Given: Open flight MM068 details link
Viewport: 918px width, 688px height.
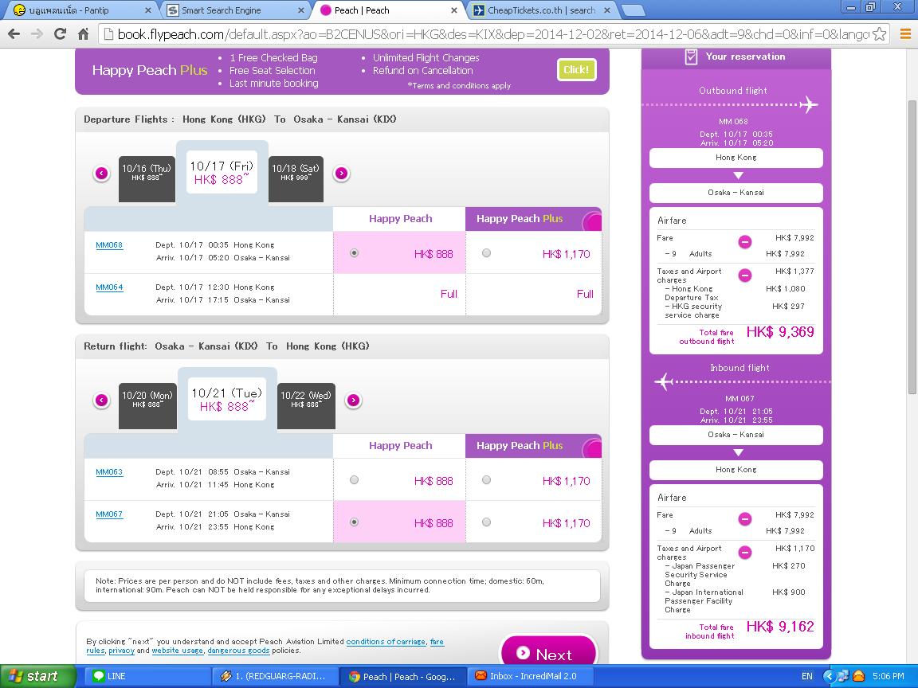Looking at the screenshot, I should tap(109, 244).
